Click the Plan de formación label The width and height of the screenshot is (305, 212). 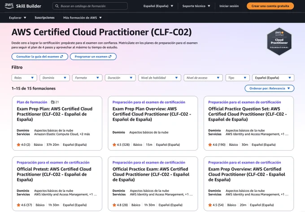click(32, 102)
